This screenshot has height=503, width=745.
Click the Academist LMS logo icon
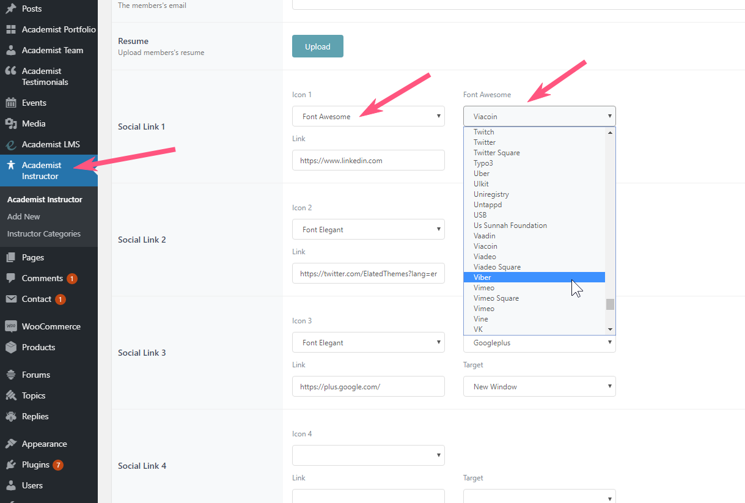coord(11,144)
